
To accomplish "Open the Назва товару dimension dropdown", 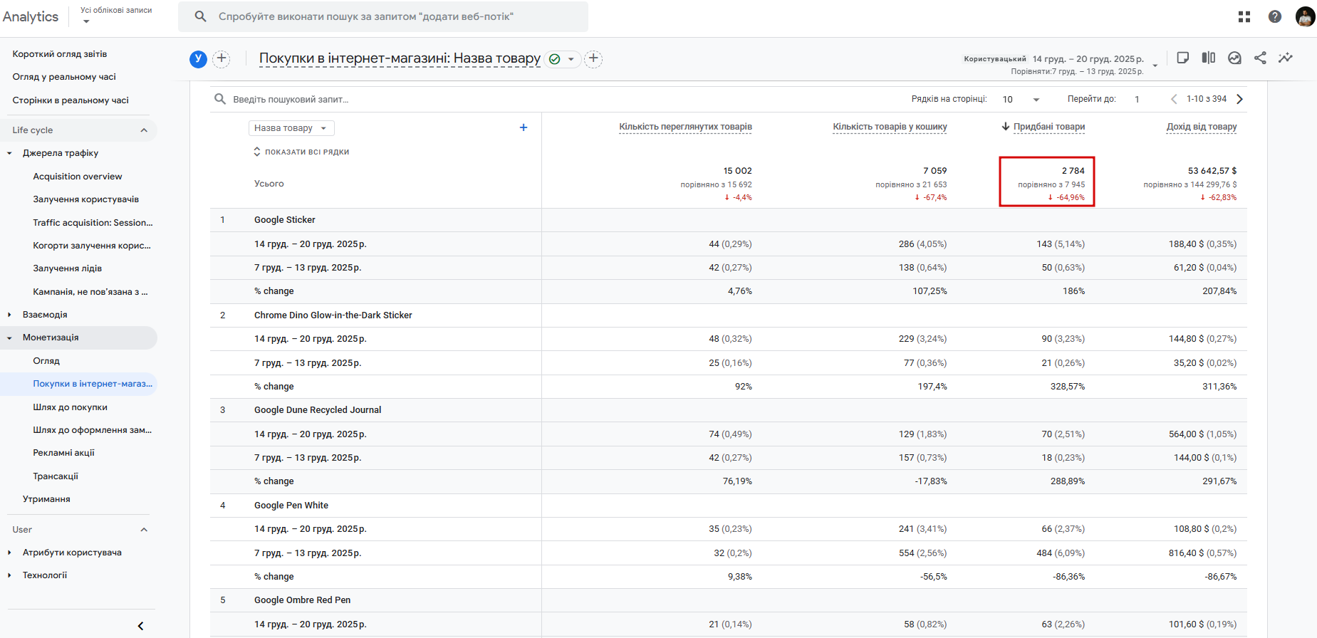I will [291, 128].
